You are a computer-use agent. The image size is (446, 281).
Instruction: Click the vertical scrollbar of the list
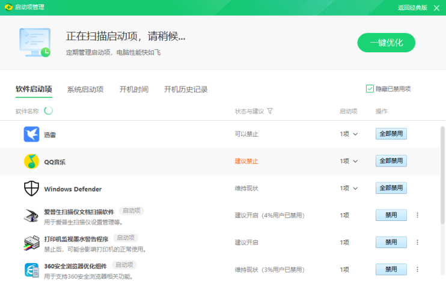click(x=442, y=175)
